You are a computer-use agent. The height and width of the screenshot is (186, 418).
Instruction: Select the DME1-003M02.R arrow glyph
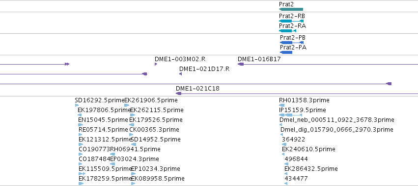(x=156, y=64)
